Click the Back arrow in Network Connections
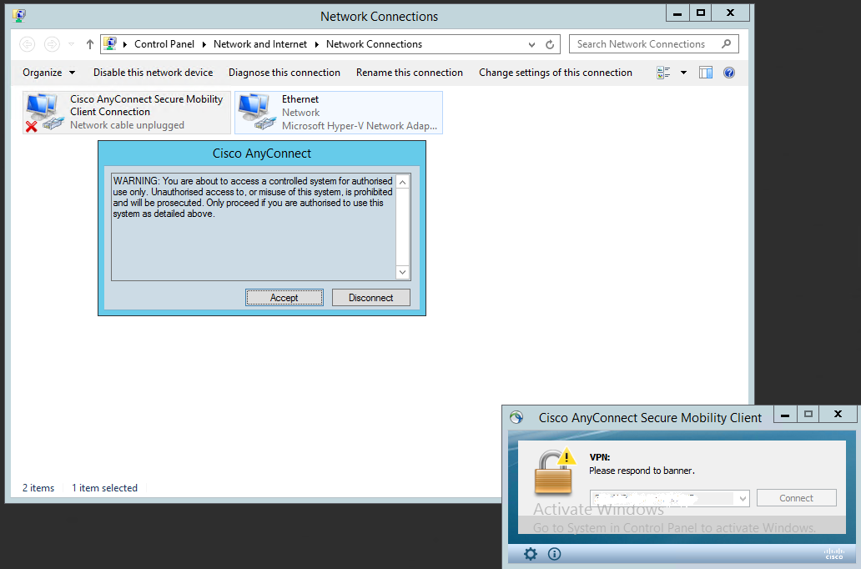The width and height of the screenshot is (861, 569). pos(27,44)
